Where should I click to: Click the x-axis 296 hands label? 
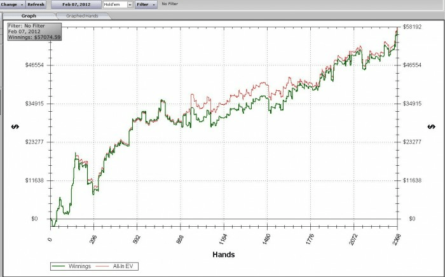point(93,240)
